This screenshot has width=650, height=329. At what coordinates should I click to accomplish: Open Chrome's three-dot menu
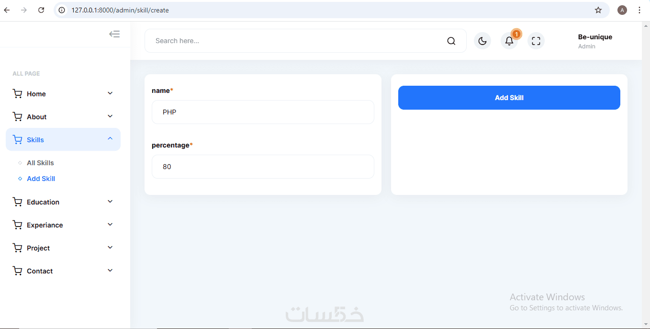(639, 10)
